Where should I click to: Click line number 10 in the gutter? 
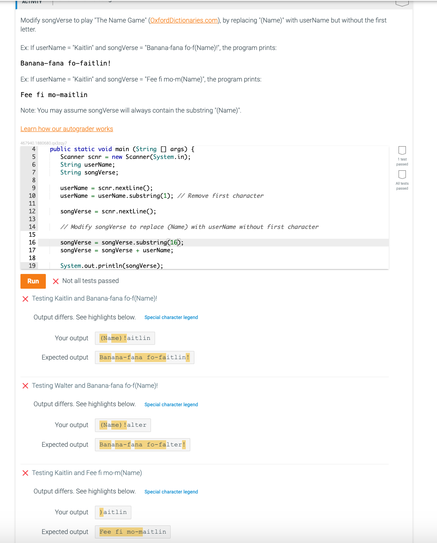[x=32, y=195]
